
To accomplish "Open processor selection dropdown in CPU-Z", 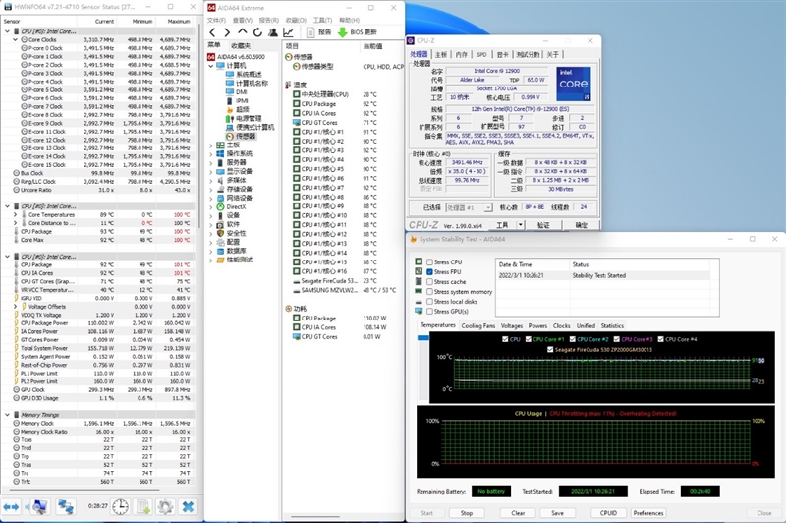I will click(488, 207).
